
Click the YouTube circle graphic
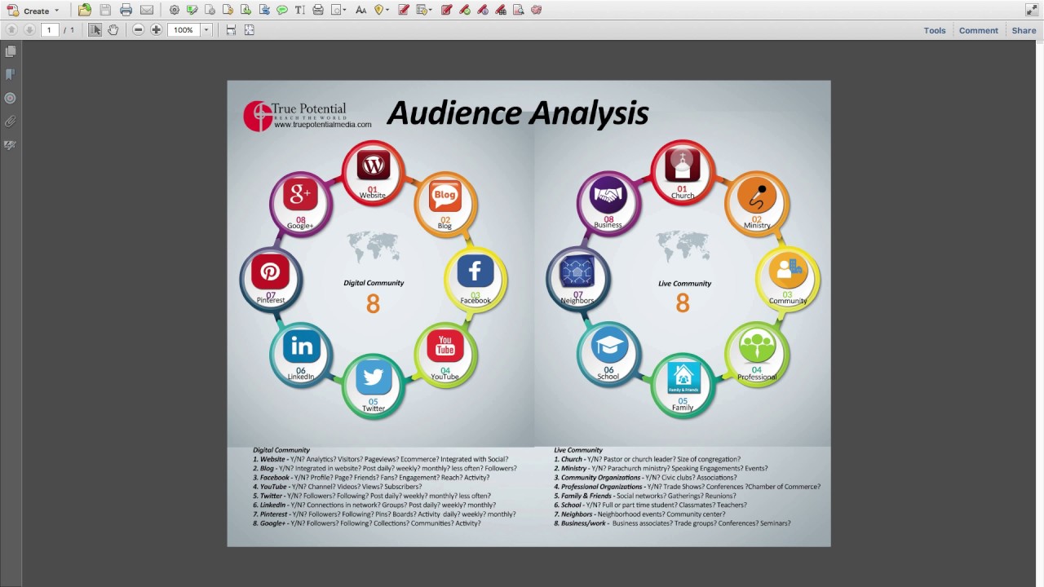point(445,354)
